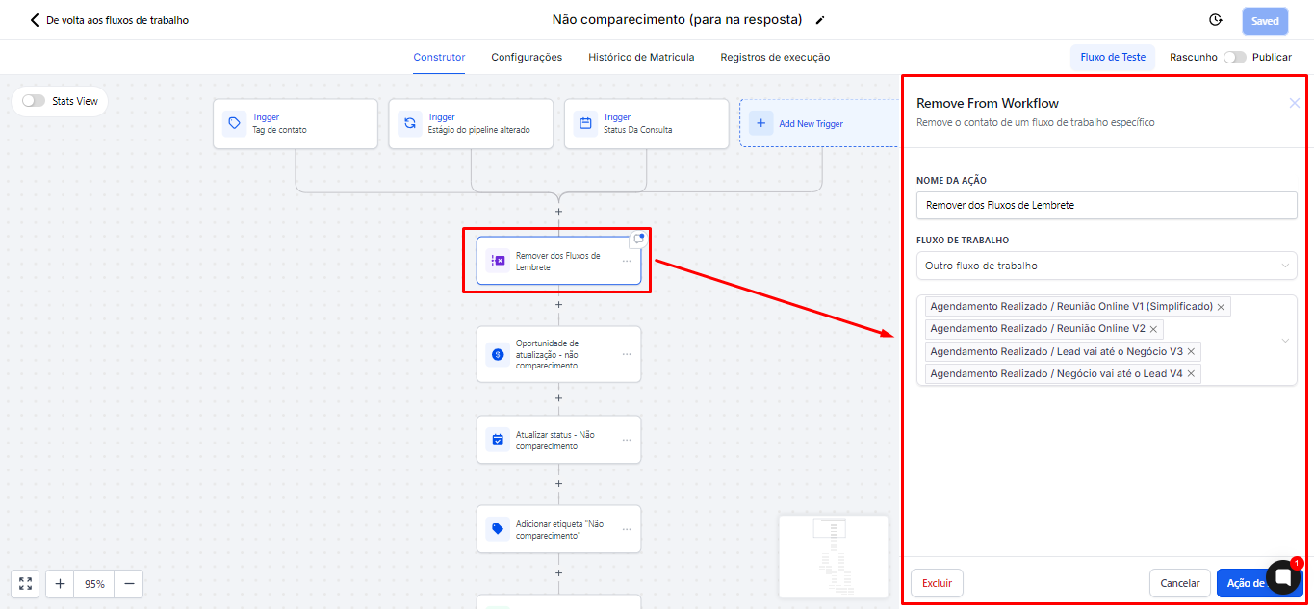Remove Lead vai até o Negócio V3 tag
This screenshot has height=609, width=1314.
point(1191,351)
